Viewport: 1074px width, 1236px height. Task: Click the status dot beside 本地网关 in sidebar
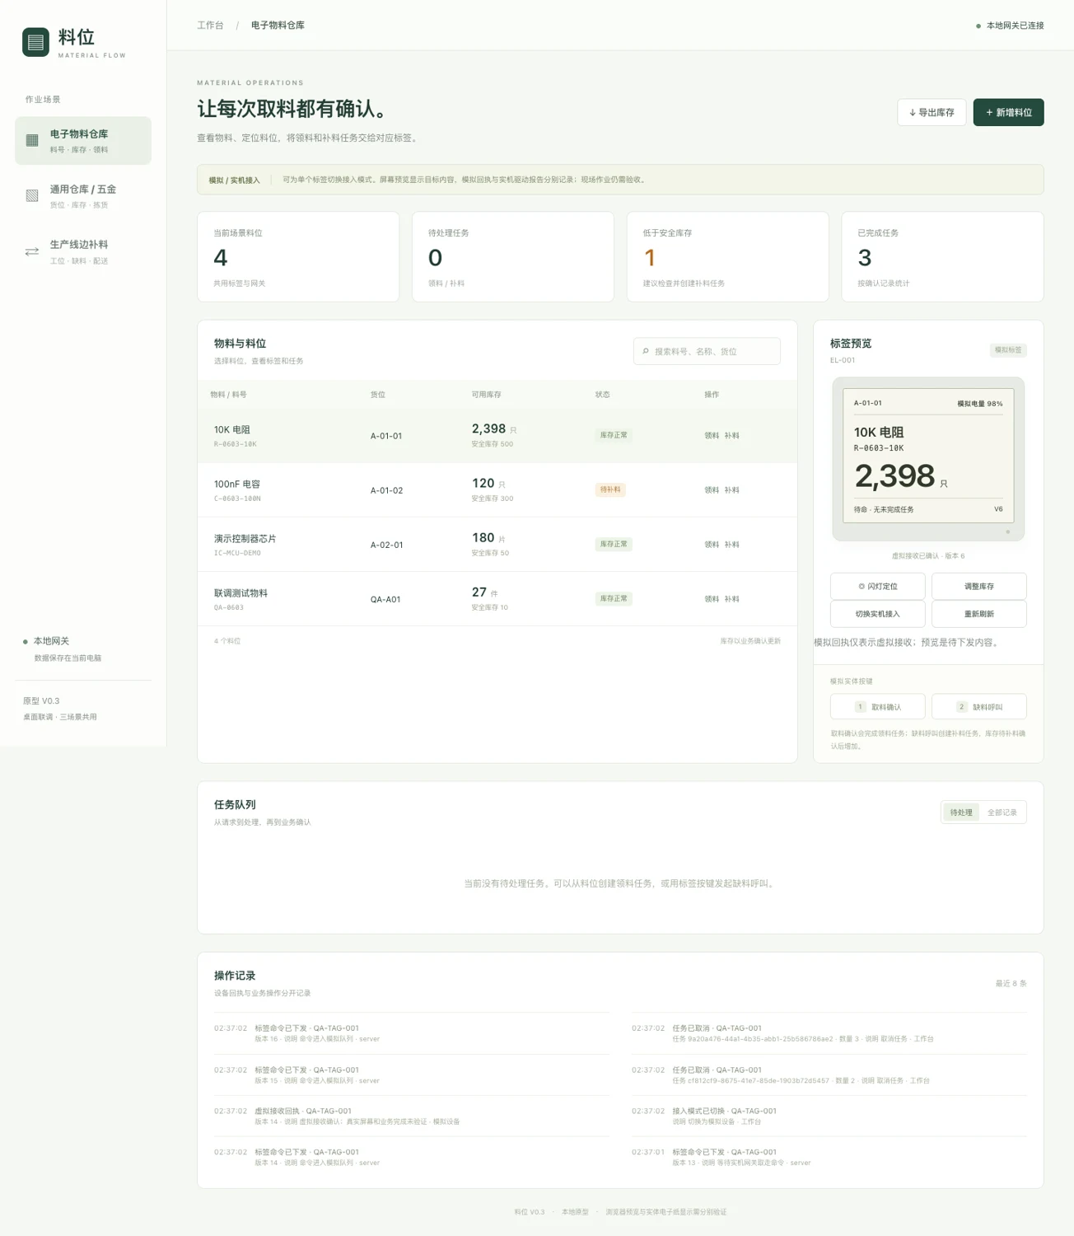point(26,641)
